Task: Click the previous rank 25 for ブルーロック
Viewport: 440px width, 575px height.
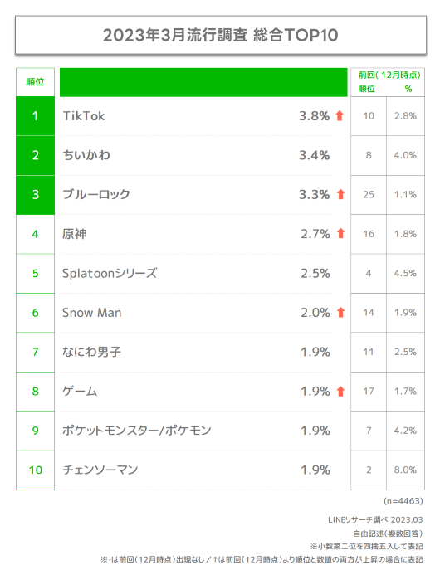Action: point(369,194)
